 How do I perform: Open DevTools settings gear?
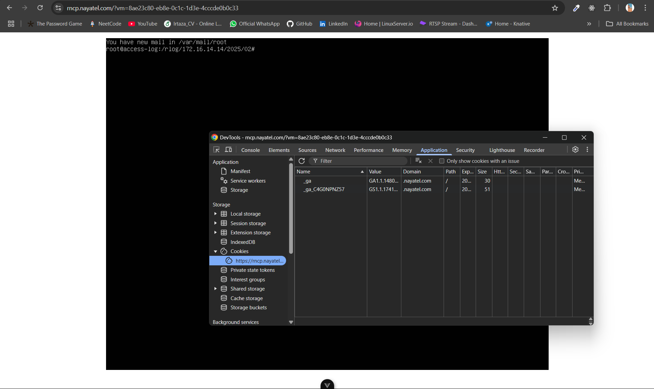tap(575, 150)
